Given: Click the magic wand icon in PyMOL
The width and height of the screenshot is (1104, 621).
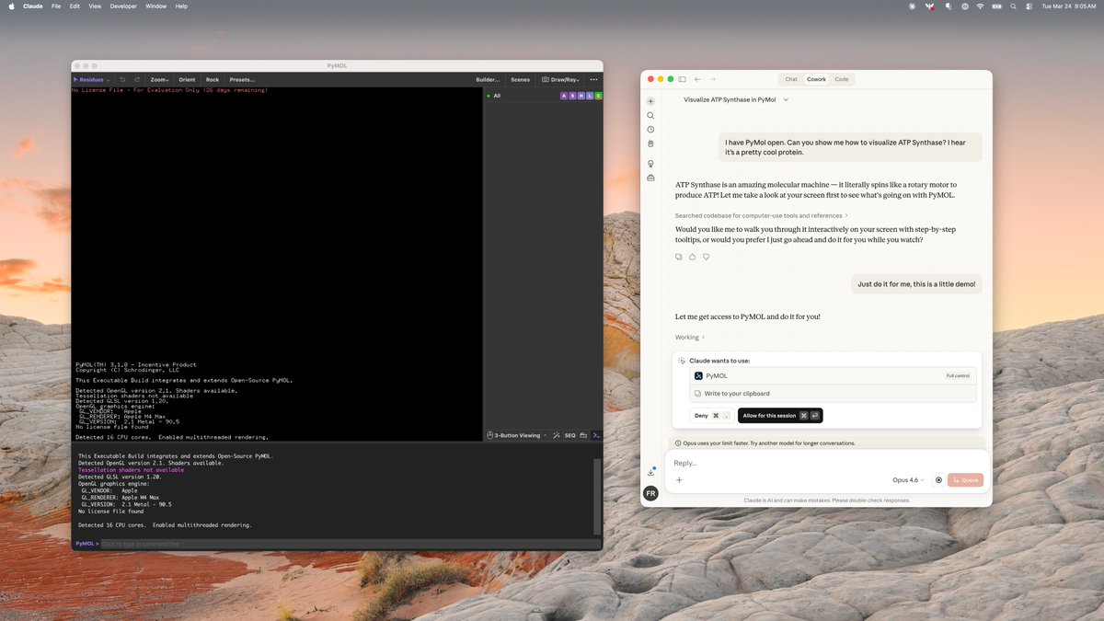Looking at the screenshot, I should pos(557,435).
